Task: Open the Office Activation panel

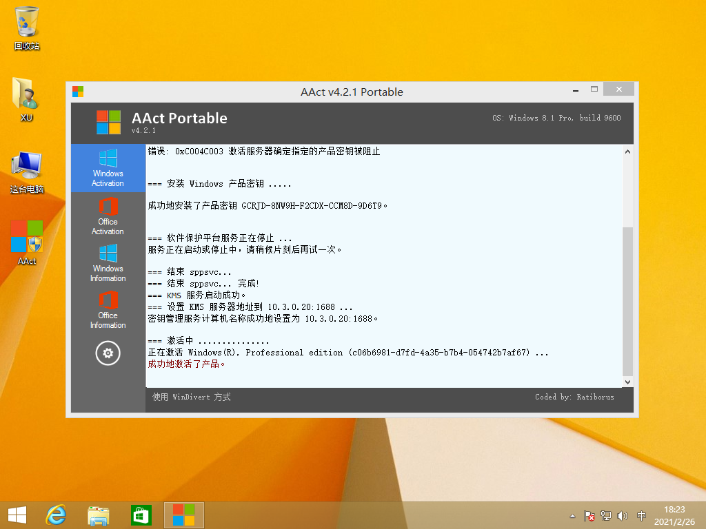Action: (108, 217)
